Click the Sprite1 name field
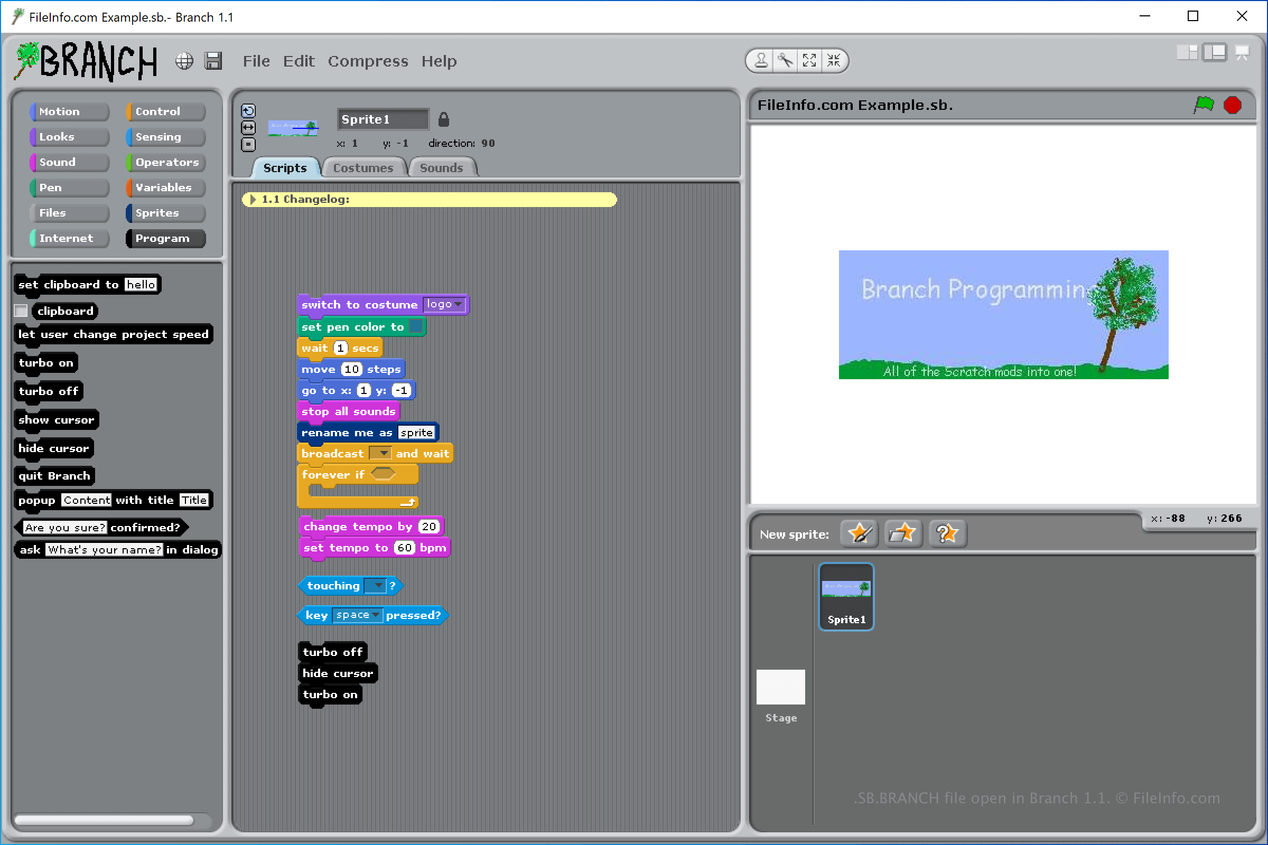 [383, 119]
